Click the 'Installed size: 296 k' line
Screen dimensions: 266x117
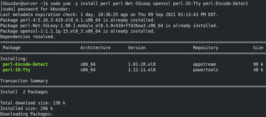[26, 108]
